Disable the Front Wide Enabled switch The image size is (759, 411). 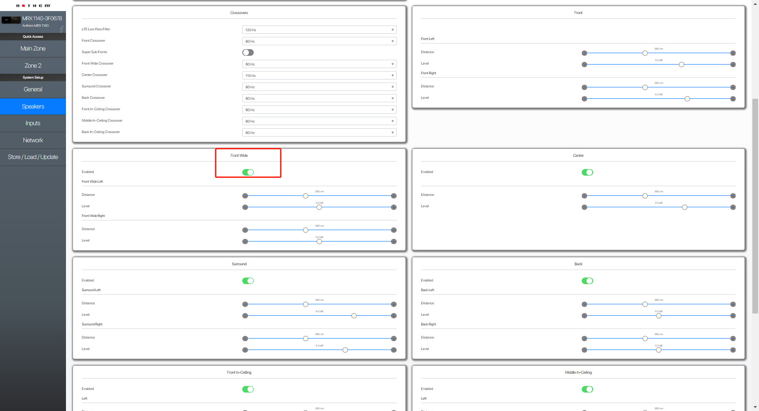(248, 172)
